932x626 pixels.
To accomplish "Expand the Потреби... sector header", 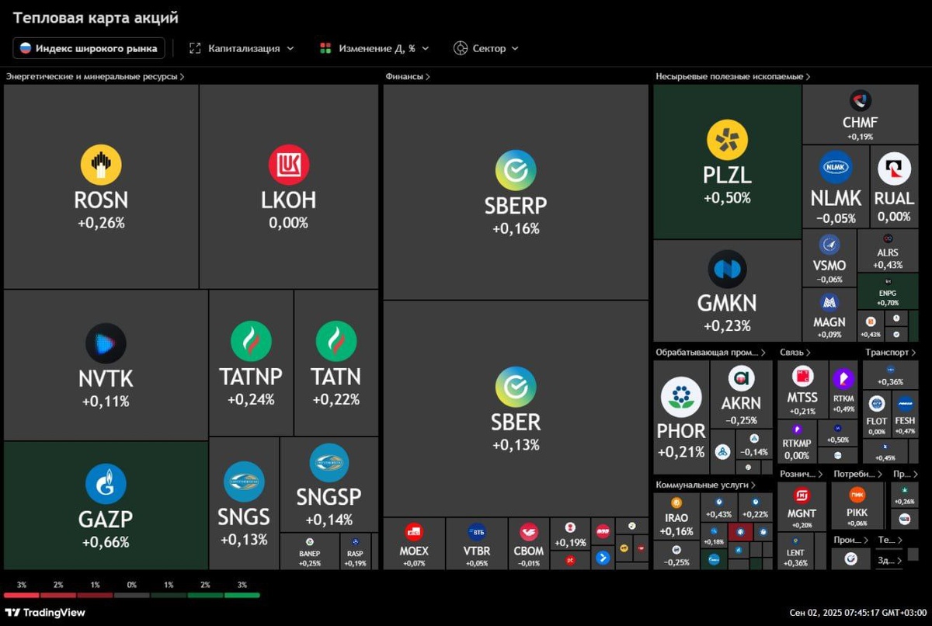I will [858, 474].
